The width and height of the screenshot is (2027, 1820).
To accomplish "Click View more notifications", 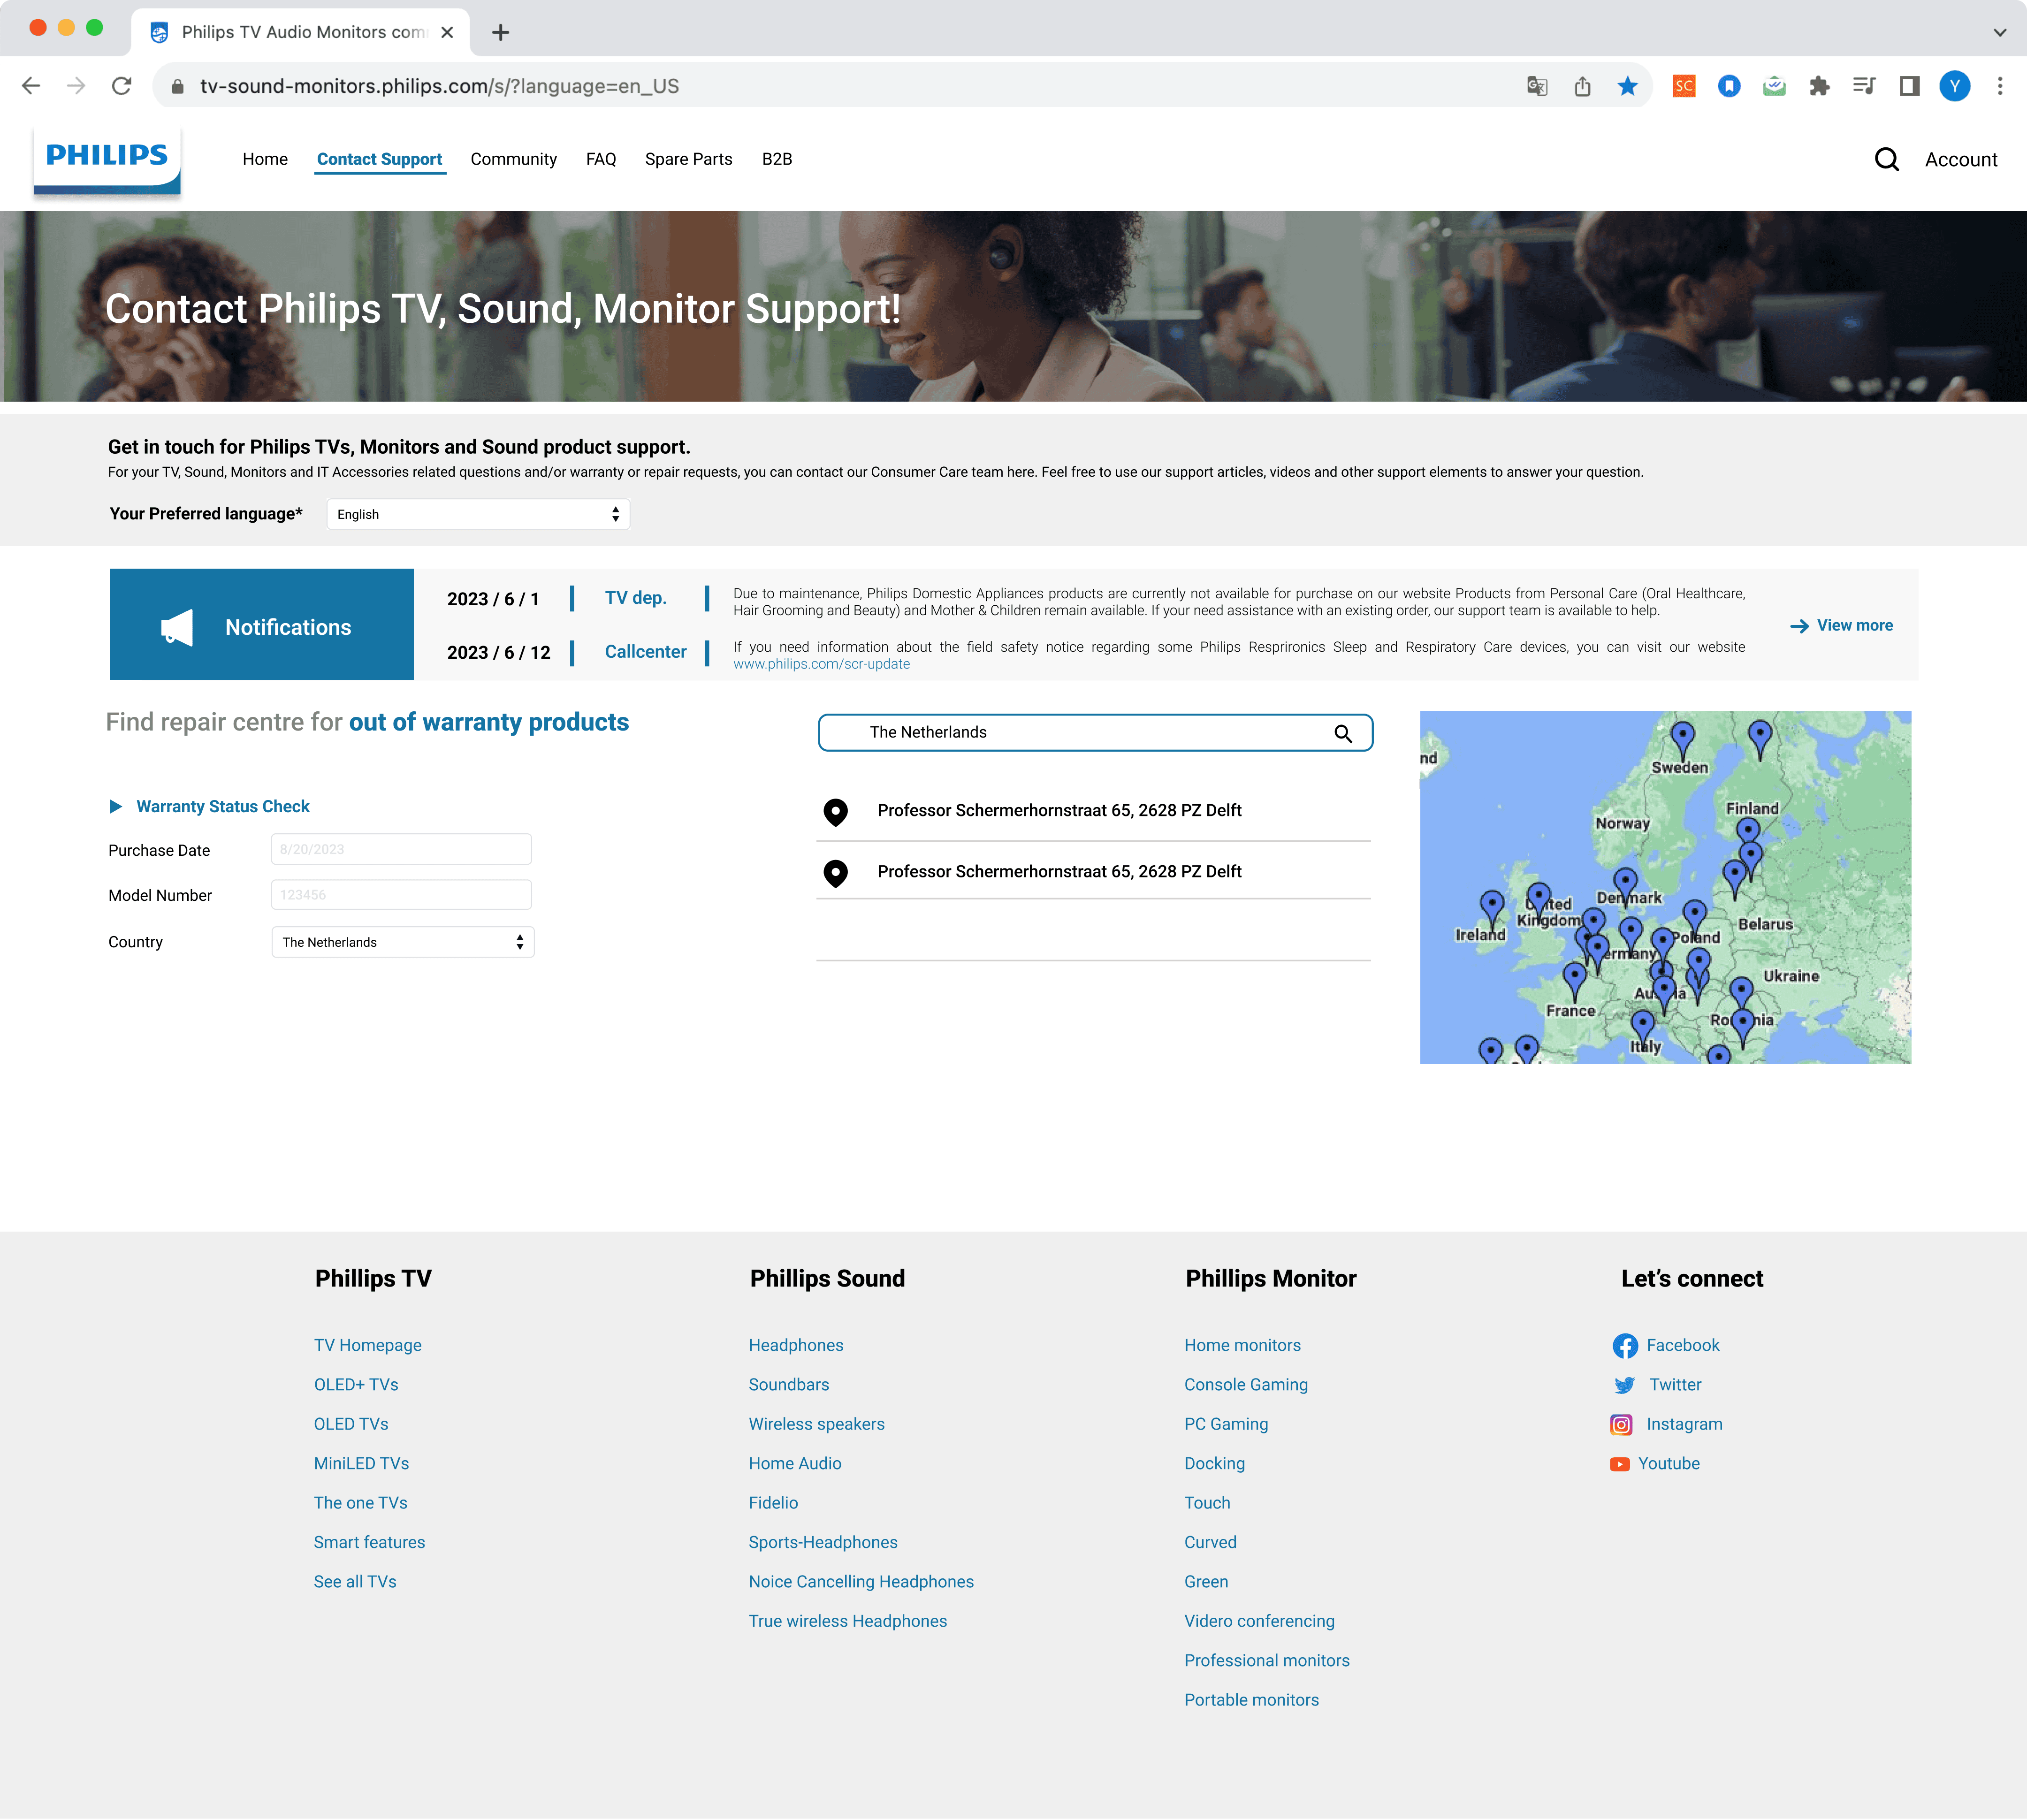I will pos(1841,625).
